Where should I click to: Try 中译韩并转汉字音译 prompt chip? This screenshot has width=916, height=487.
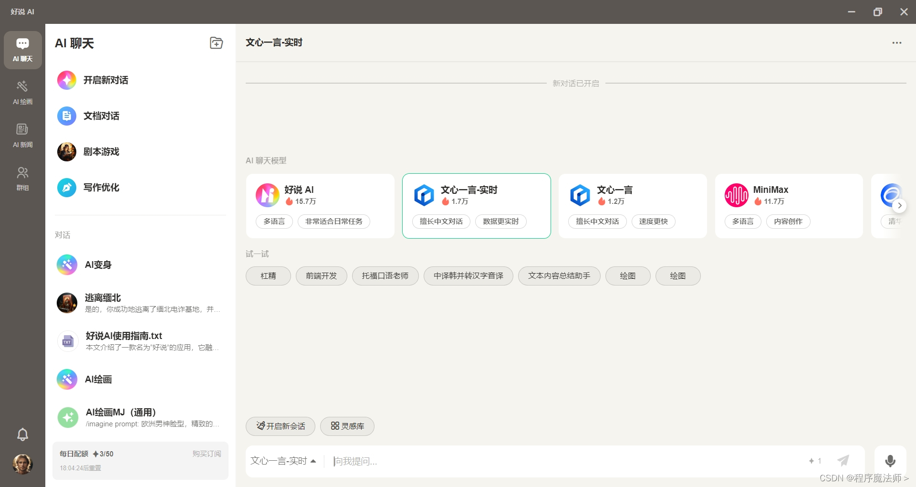coord(468,276)
